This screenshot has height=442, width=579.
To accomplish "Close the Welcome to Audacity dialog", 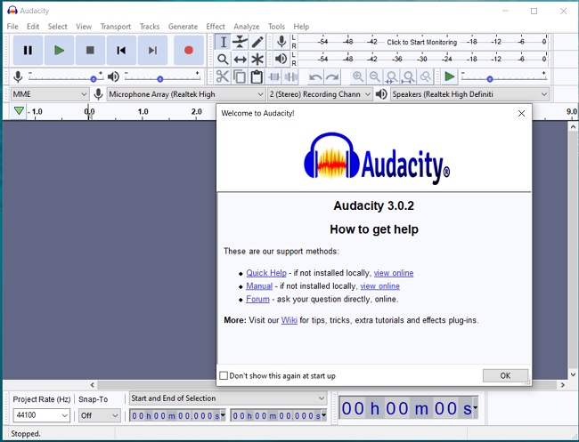I will [x=521, y=113].
